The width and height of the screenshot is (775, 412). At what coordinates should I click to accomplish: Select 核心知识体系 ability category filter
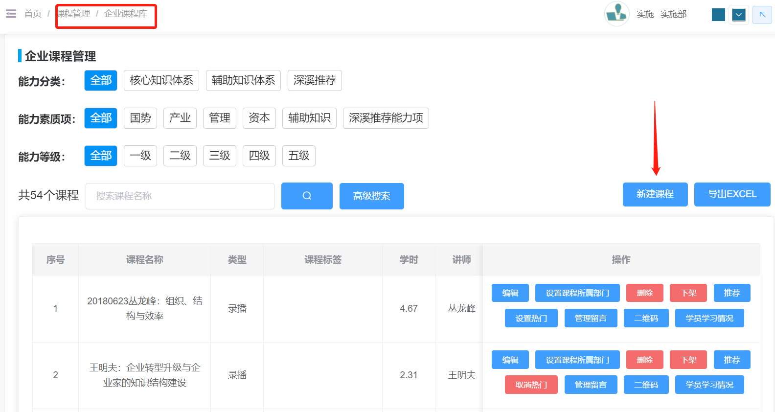pos(161,80)
